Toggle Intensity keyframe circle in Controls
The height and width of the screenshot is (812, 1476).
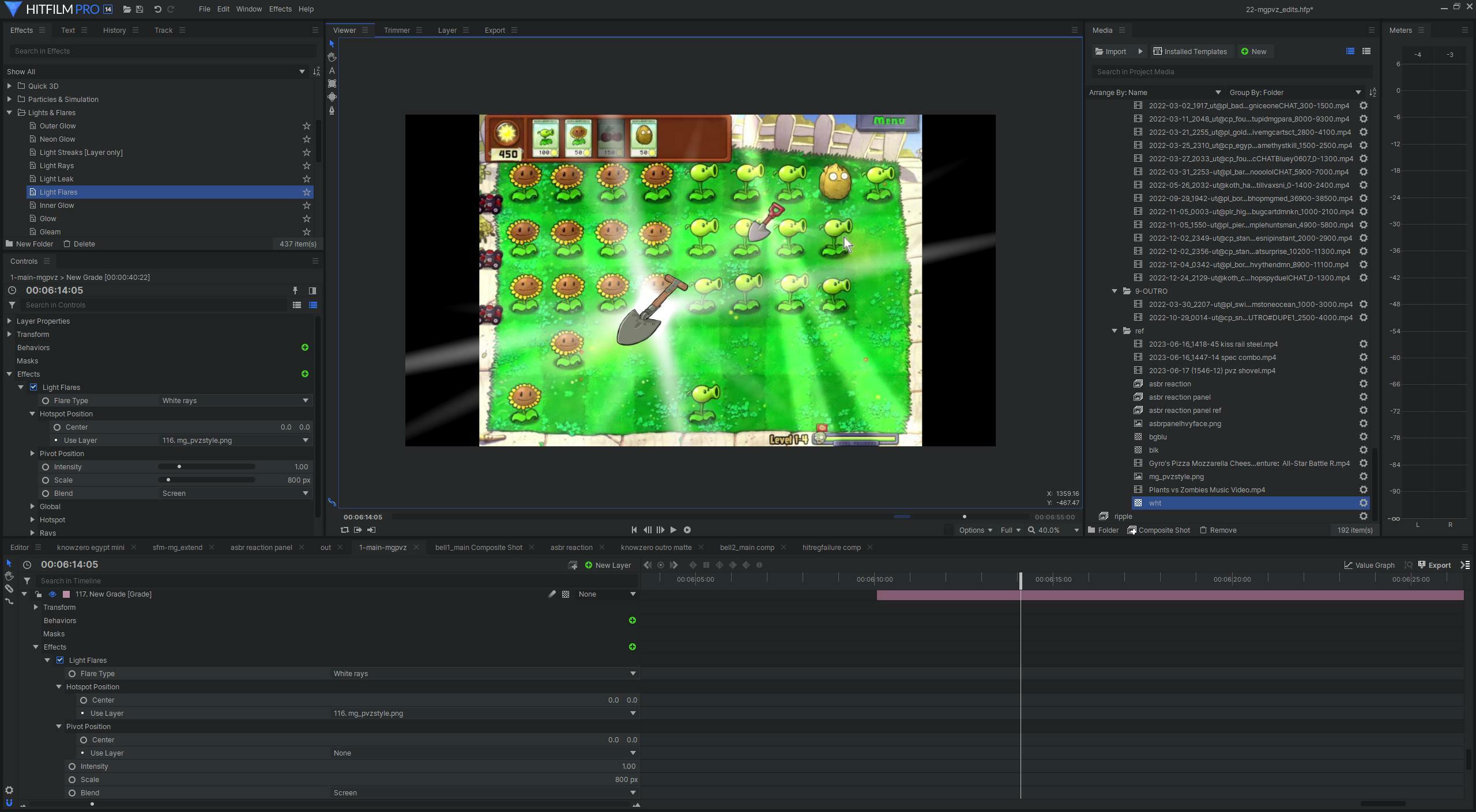[46, 467]
